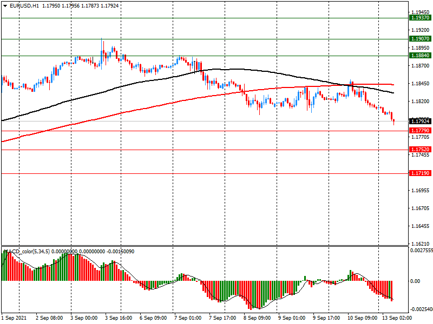Click the 1.19450 price scale value
The image size is (433, 324).
click(421, 12)
